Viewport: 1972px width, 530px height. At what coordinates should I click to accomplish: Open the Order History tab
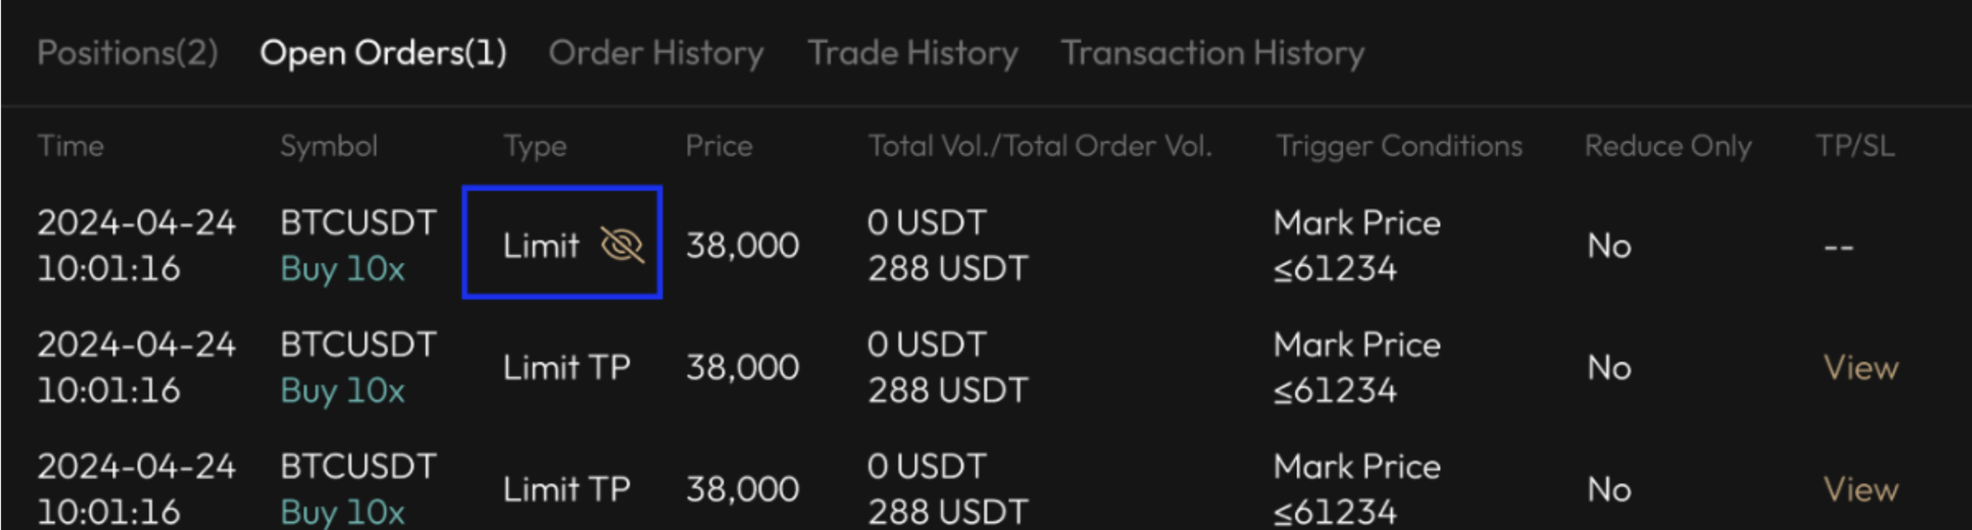click(656, 53)
